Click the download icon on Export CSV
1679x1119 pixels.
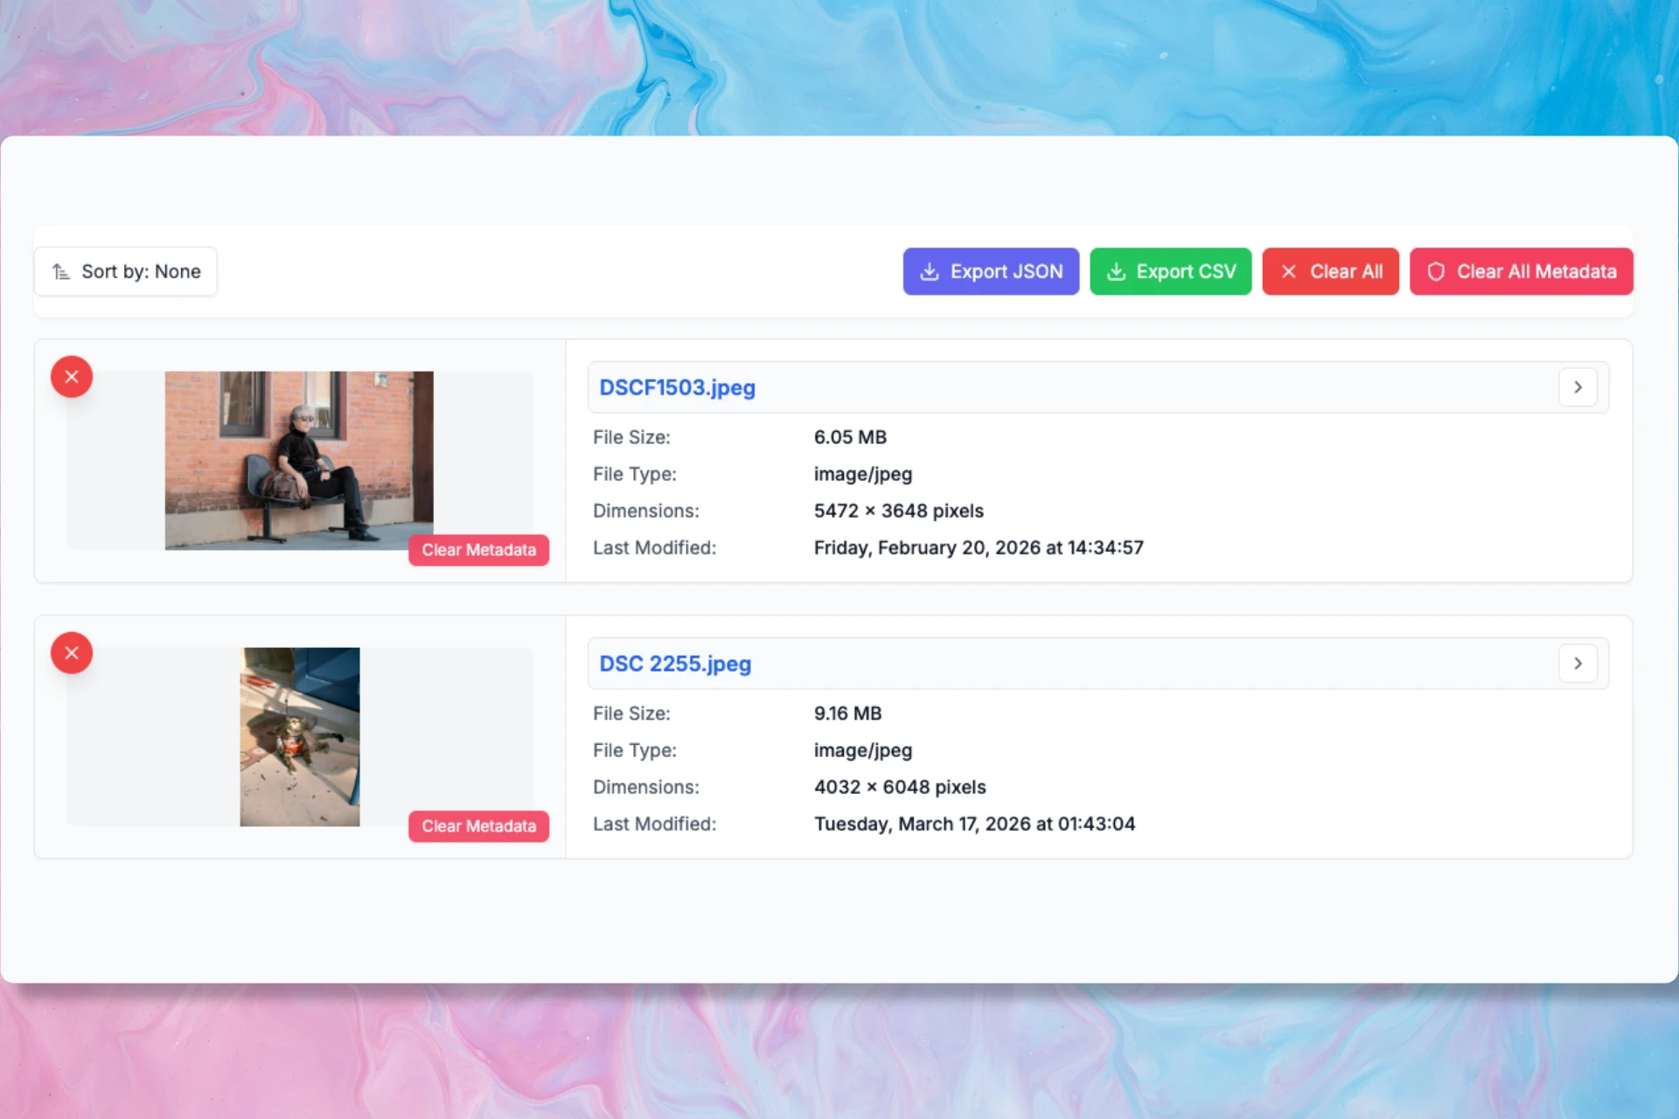(1116, 272)
